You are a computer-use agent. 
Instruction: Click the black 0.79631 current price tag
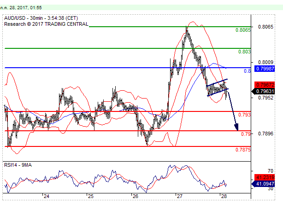pyautogui.click(x=263, y=91)
